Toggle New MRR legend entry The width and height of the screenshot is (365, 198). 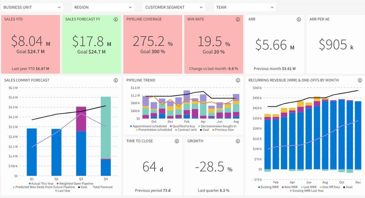(x=289, y=187)
